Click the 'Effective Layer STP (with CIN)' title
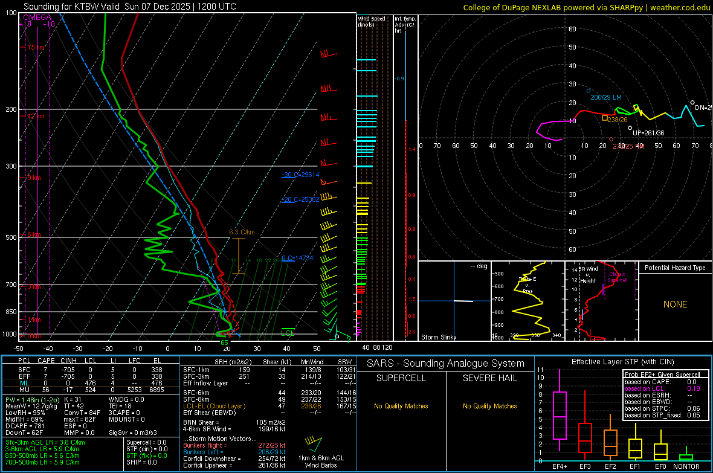Screen dimensions: 713x473 click(622, 362)
